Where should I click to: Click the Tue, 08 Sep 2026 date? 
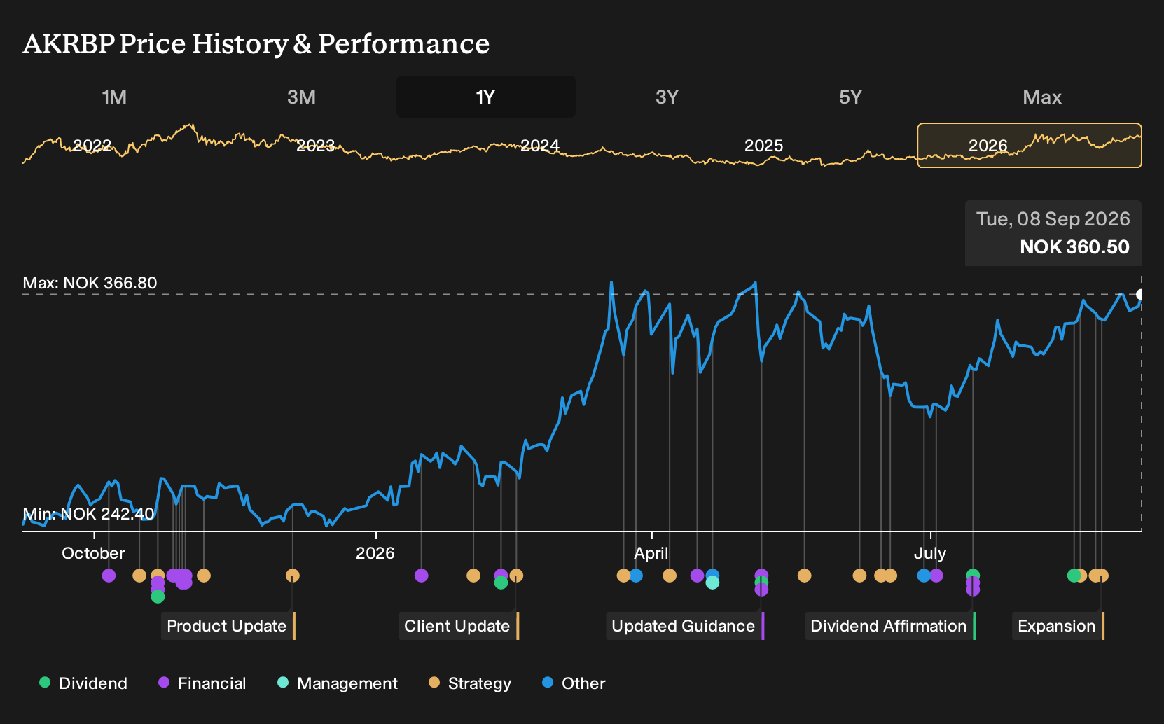click(x=1053, y=219)
